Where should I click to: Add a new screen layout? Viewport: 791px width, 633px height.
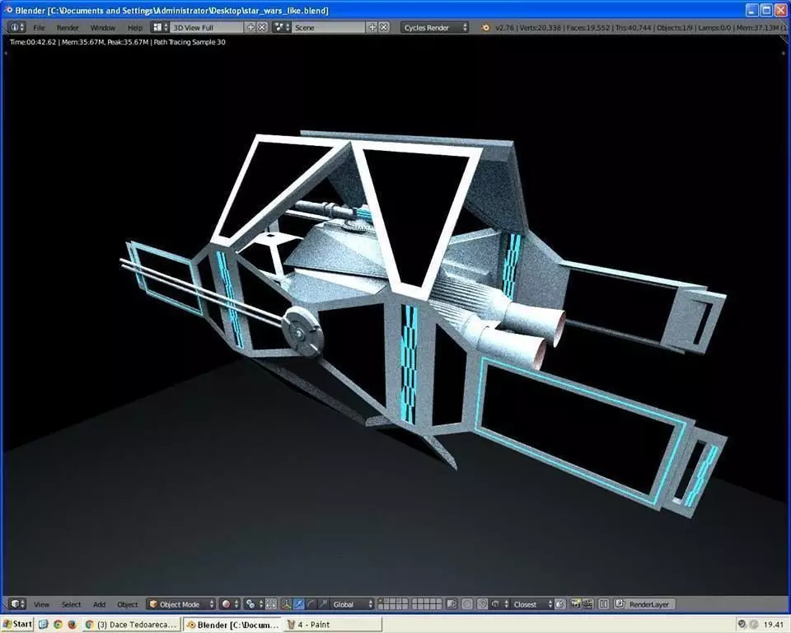[x=250, y=27]
